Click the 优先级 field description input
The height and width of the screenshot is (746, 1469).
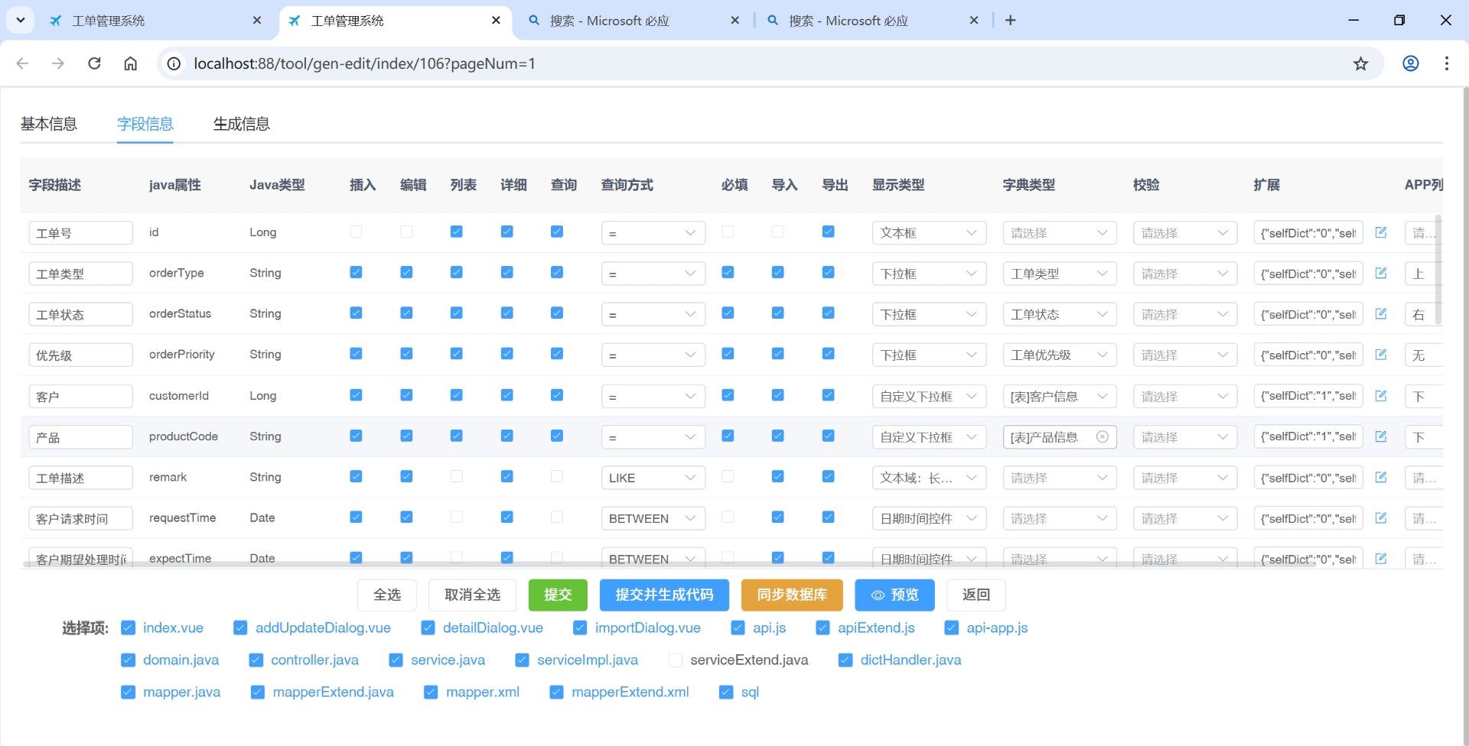[80, 355]
